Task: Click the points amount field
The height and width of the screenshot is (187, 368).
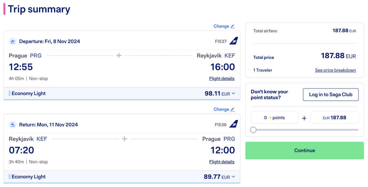Action: pyautogui.click(x=274, y=118)
